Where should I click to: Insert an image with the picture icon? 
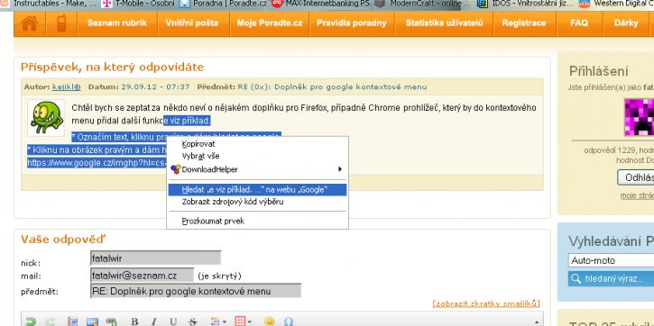point(92,321)
